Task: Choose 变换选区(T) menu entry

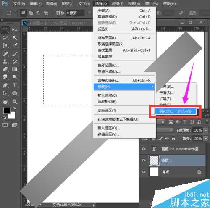Action: coord(124,111)
